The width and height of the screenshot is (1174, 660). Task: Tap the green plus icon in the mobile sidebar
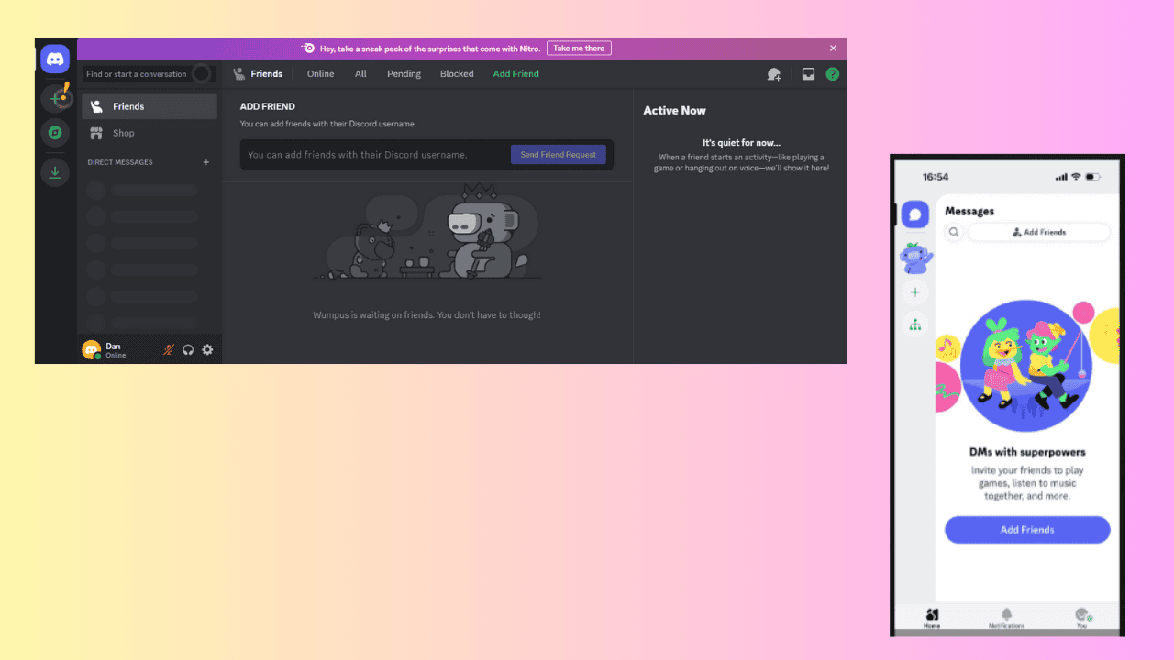(914, 291)
